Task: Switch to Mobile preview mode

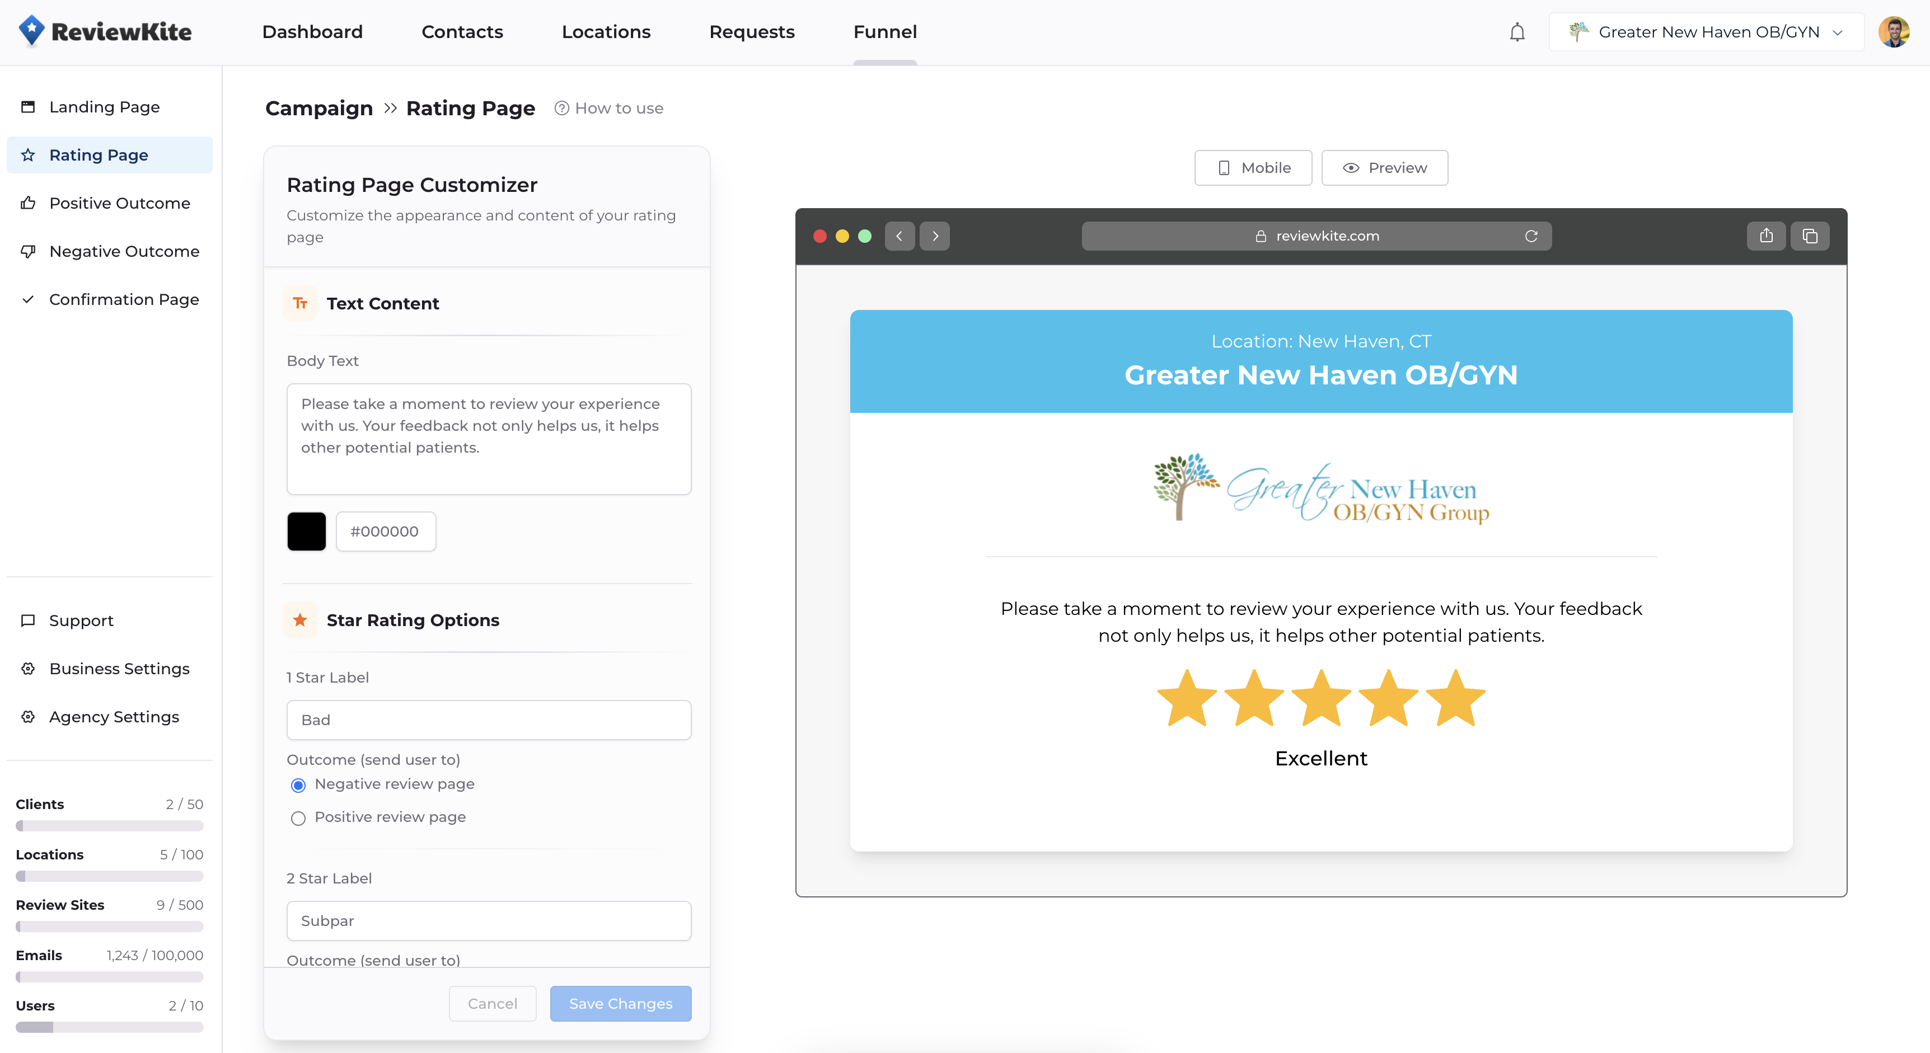Action: [x=1253, y=168]
